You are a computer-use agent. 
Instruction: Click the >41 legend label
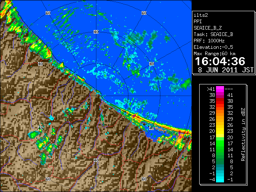pos(211,89)
